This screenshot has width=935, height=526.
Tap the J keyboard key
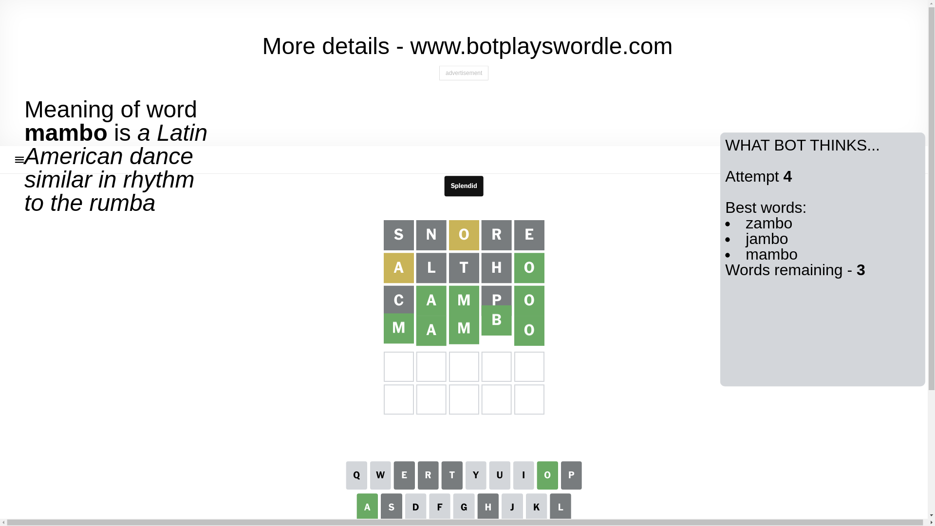point(512,507)
